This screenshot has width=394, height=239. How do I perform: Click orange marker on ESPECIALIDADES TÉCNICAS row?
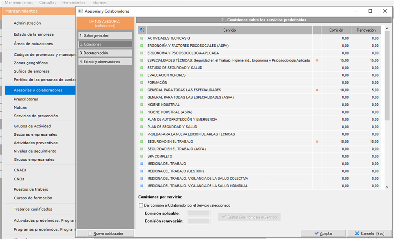pos(317,61)
